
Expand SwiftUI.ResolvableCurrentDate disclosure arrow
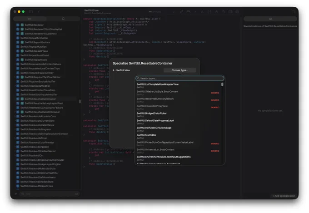(x=15, y=121)
